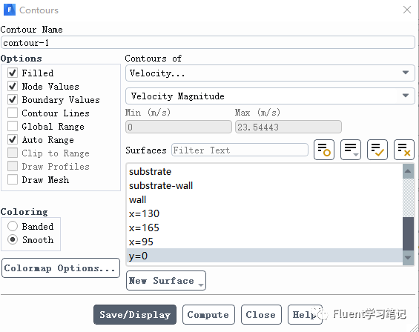Uncheck the Filled option

tap(13, 73)
